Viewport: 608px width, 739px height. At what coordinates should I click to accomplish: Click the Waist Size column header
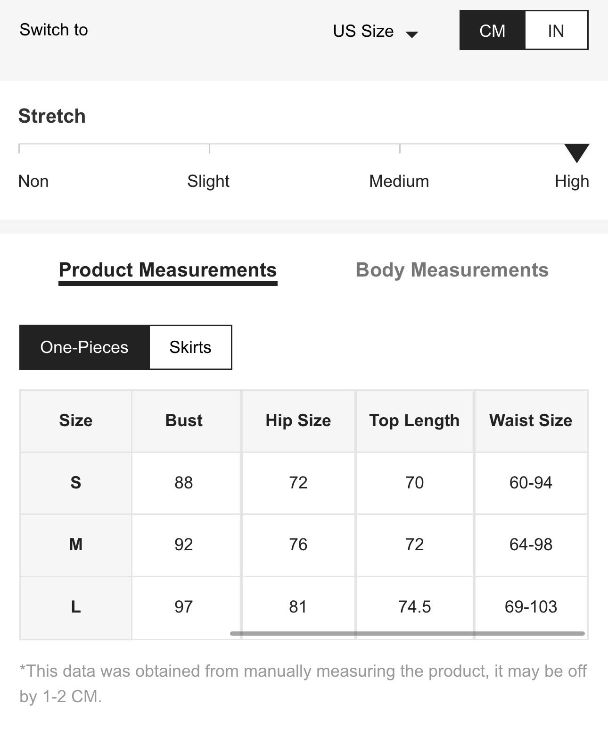point(531,420)
